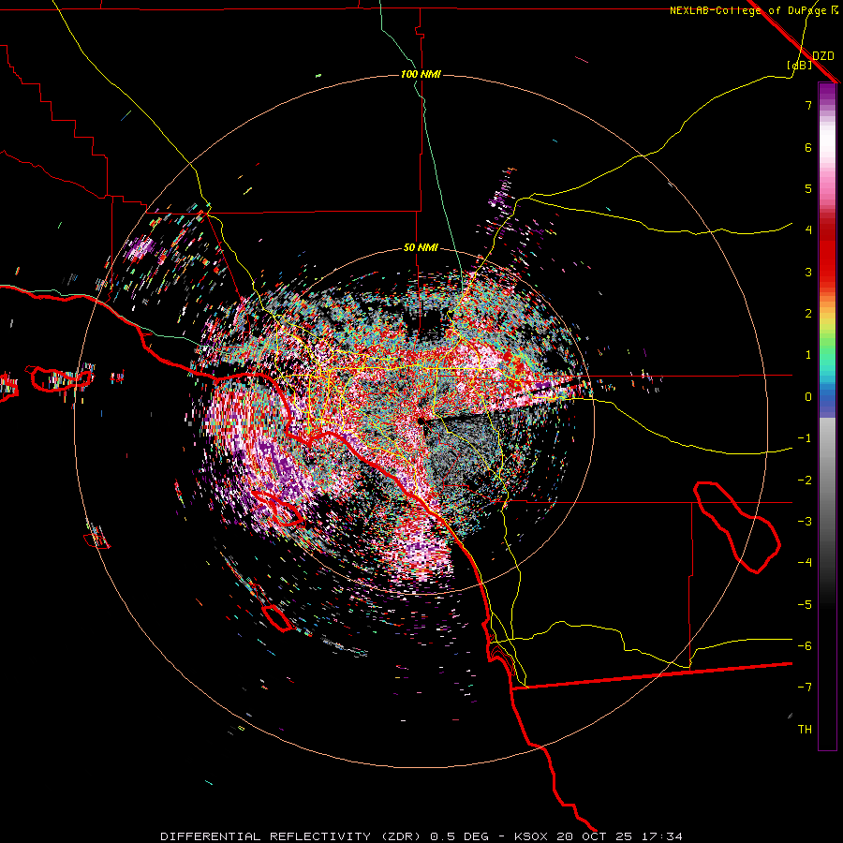Image resolution: width=843 pixels, height=843 pixels.
Task: Click the 17:34 timestamp
Action: coord(660,836)
